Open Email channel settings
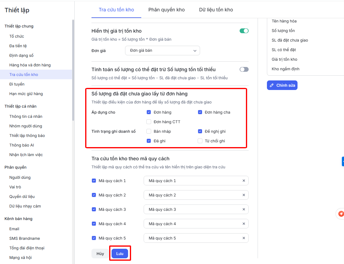The image size is (344, 264). (14, 229)
